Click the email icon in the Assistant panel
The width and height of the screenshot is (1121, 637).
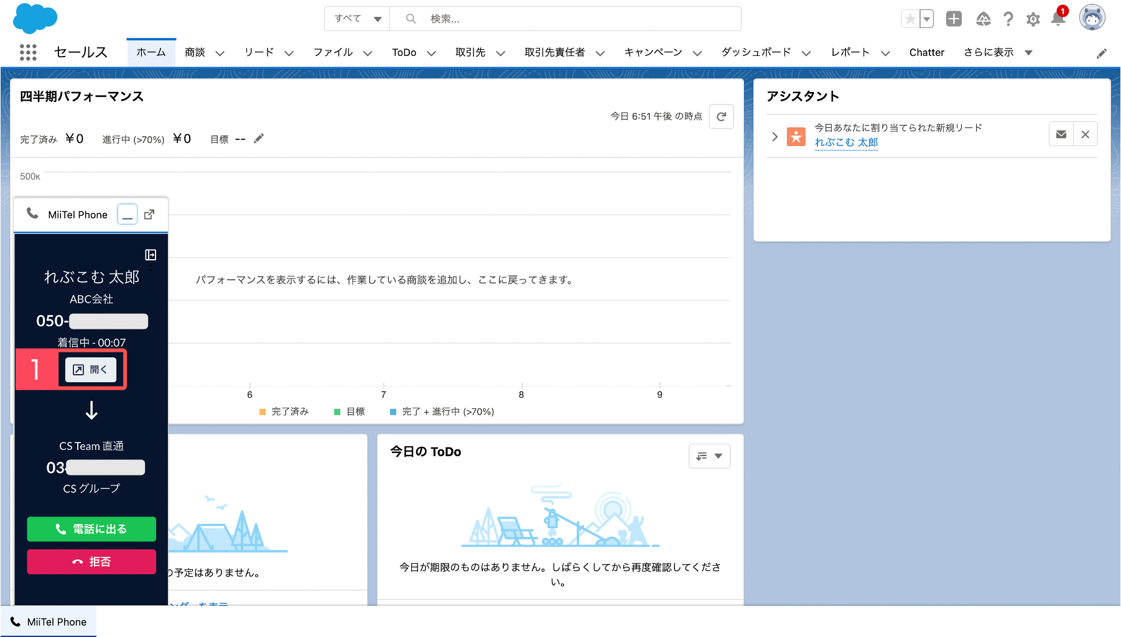pos(1061,134)
